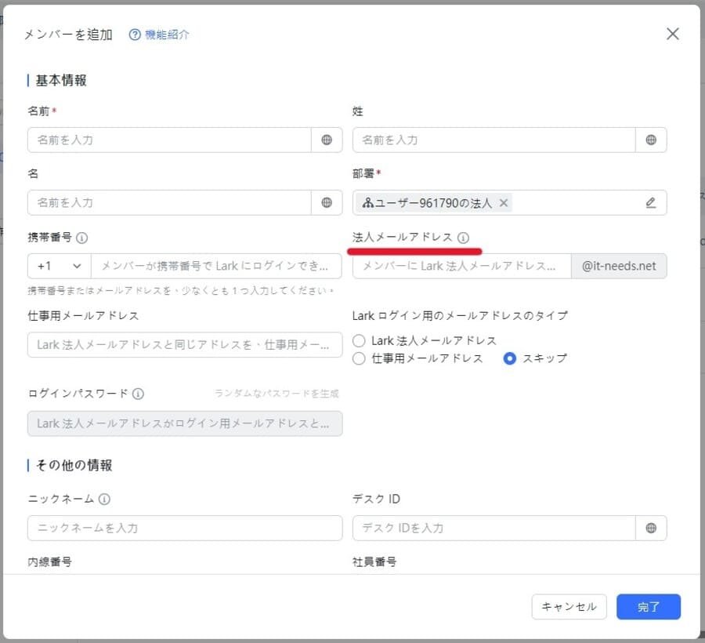Viewport: 705px width, 643px height.
Task: Open the language globe icon beside 名前 field
Action: coord(327,140)
